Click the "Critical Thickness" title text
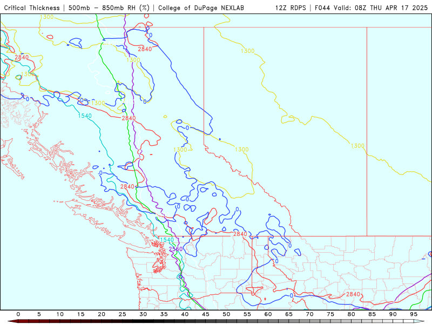 [x=32, y=8]
